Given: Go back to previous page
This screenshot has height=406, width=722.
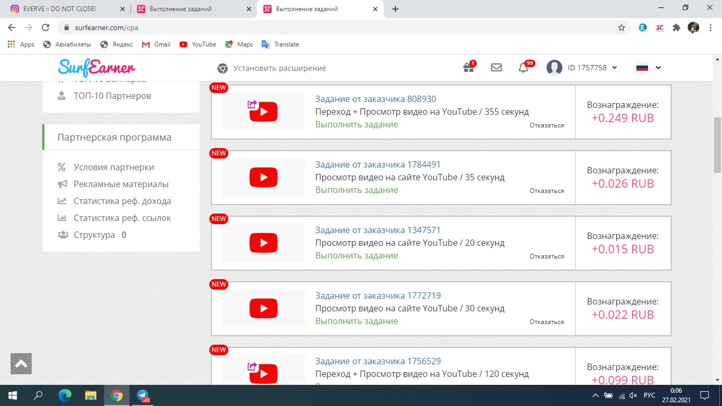Looking at the screenshot, I should click(x=12, y=27).
